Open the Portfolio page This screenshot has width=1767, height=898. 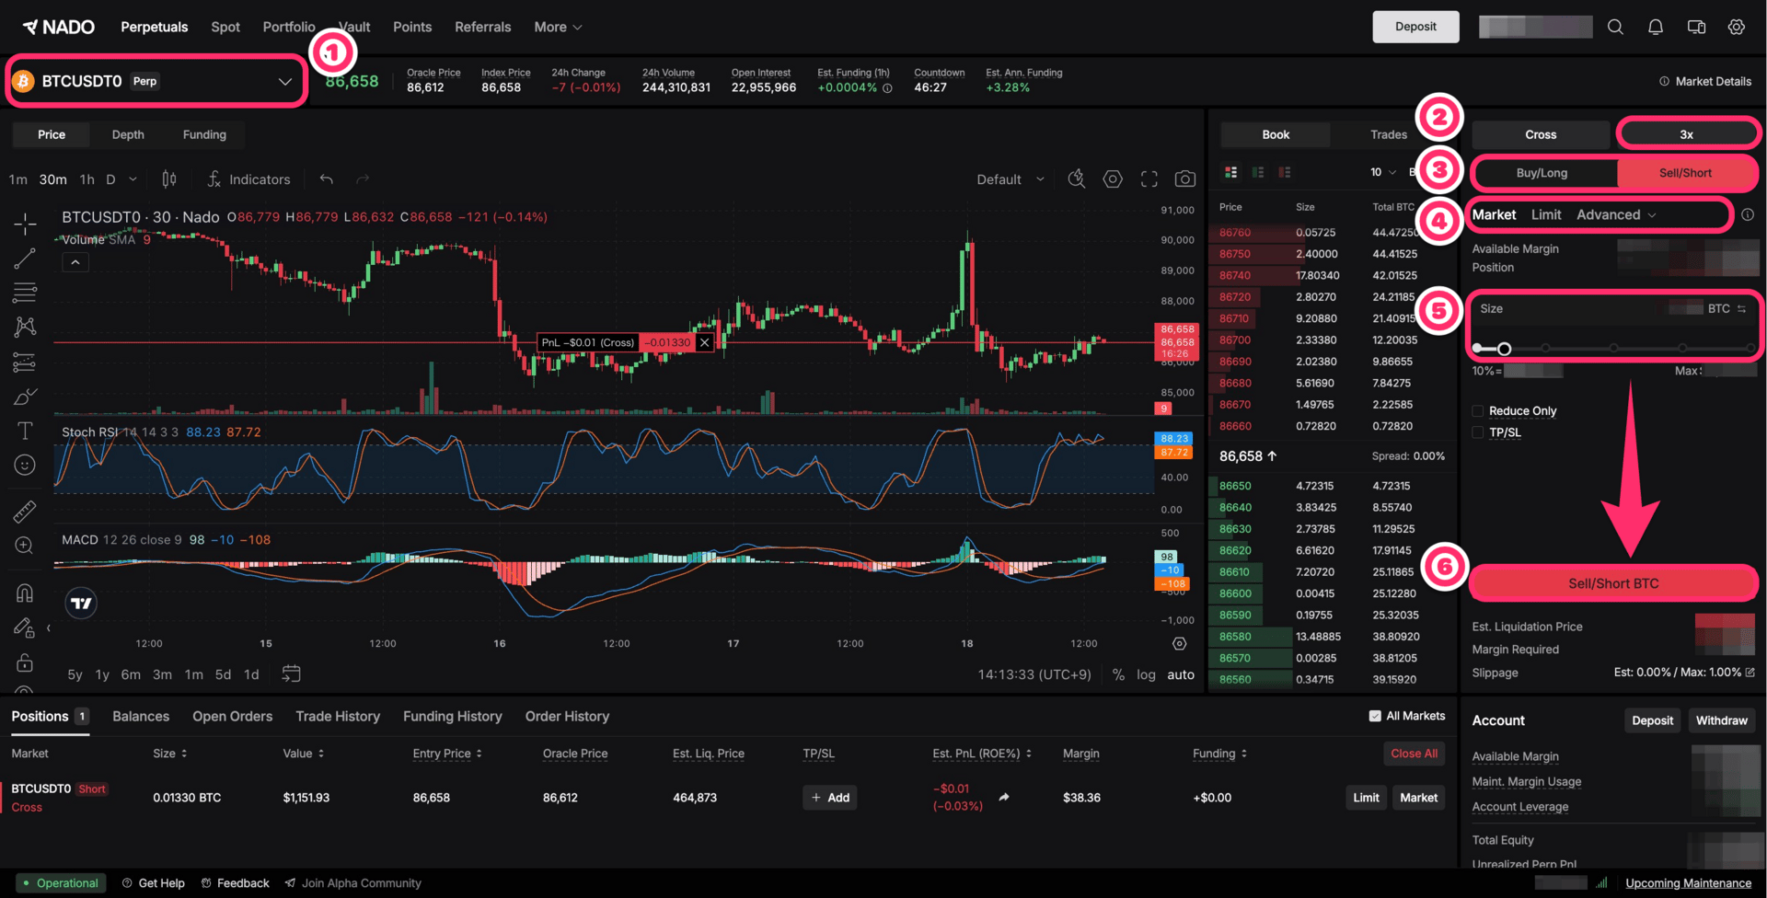(x=289, y=27)
